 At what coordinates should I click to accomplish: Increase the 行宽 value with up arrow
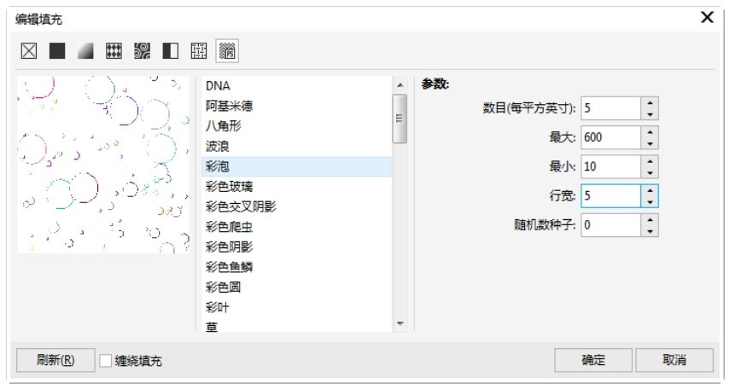(x=650, y=191)
